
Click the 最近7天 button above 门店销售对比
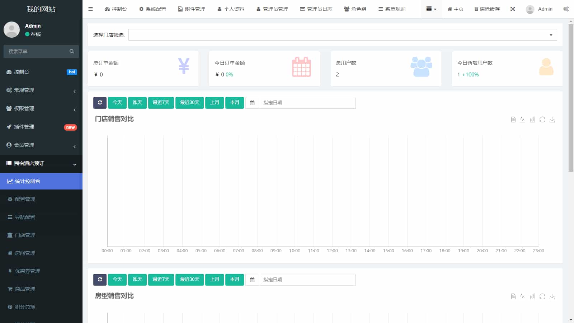click(x=161, y=103)
